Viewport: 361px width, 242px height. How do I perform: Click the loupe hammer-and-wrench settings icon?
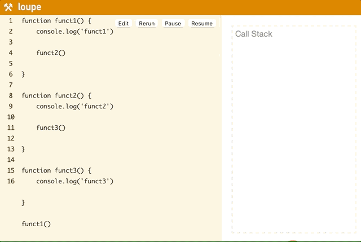(8, 7)
